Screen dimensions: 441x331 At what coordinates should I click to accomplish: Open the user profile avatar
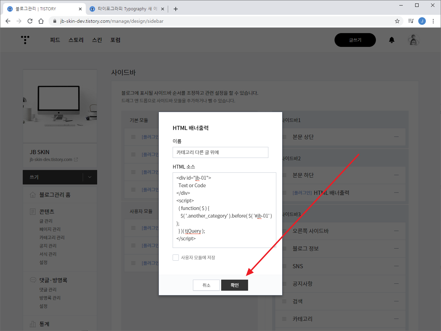pos(414,40)
